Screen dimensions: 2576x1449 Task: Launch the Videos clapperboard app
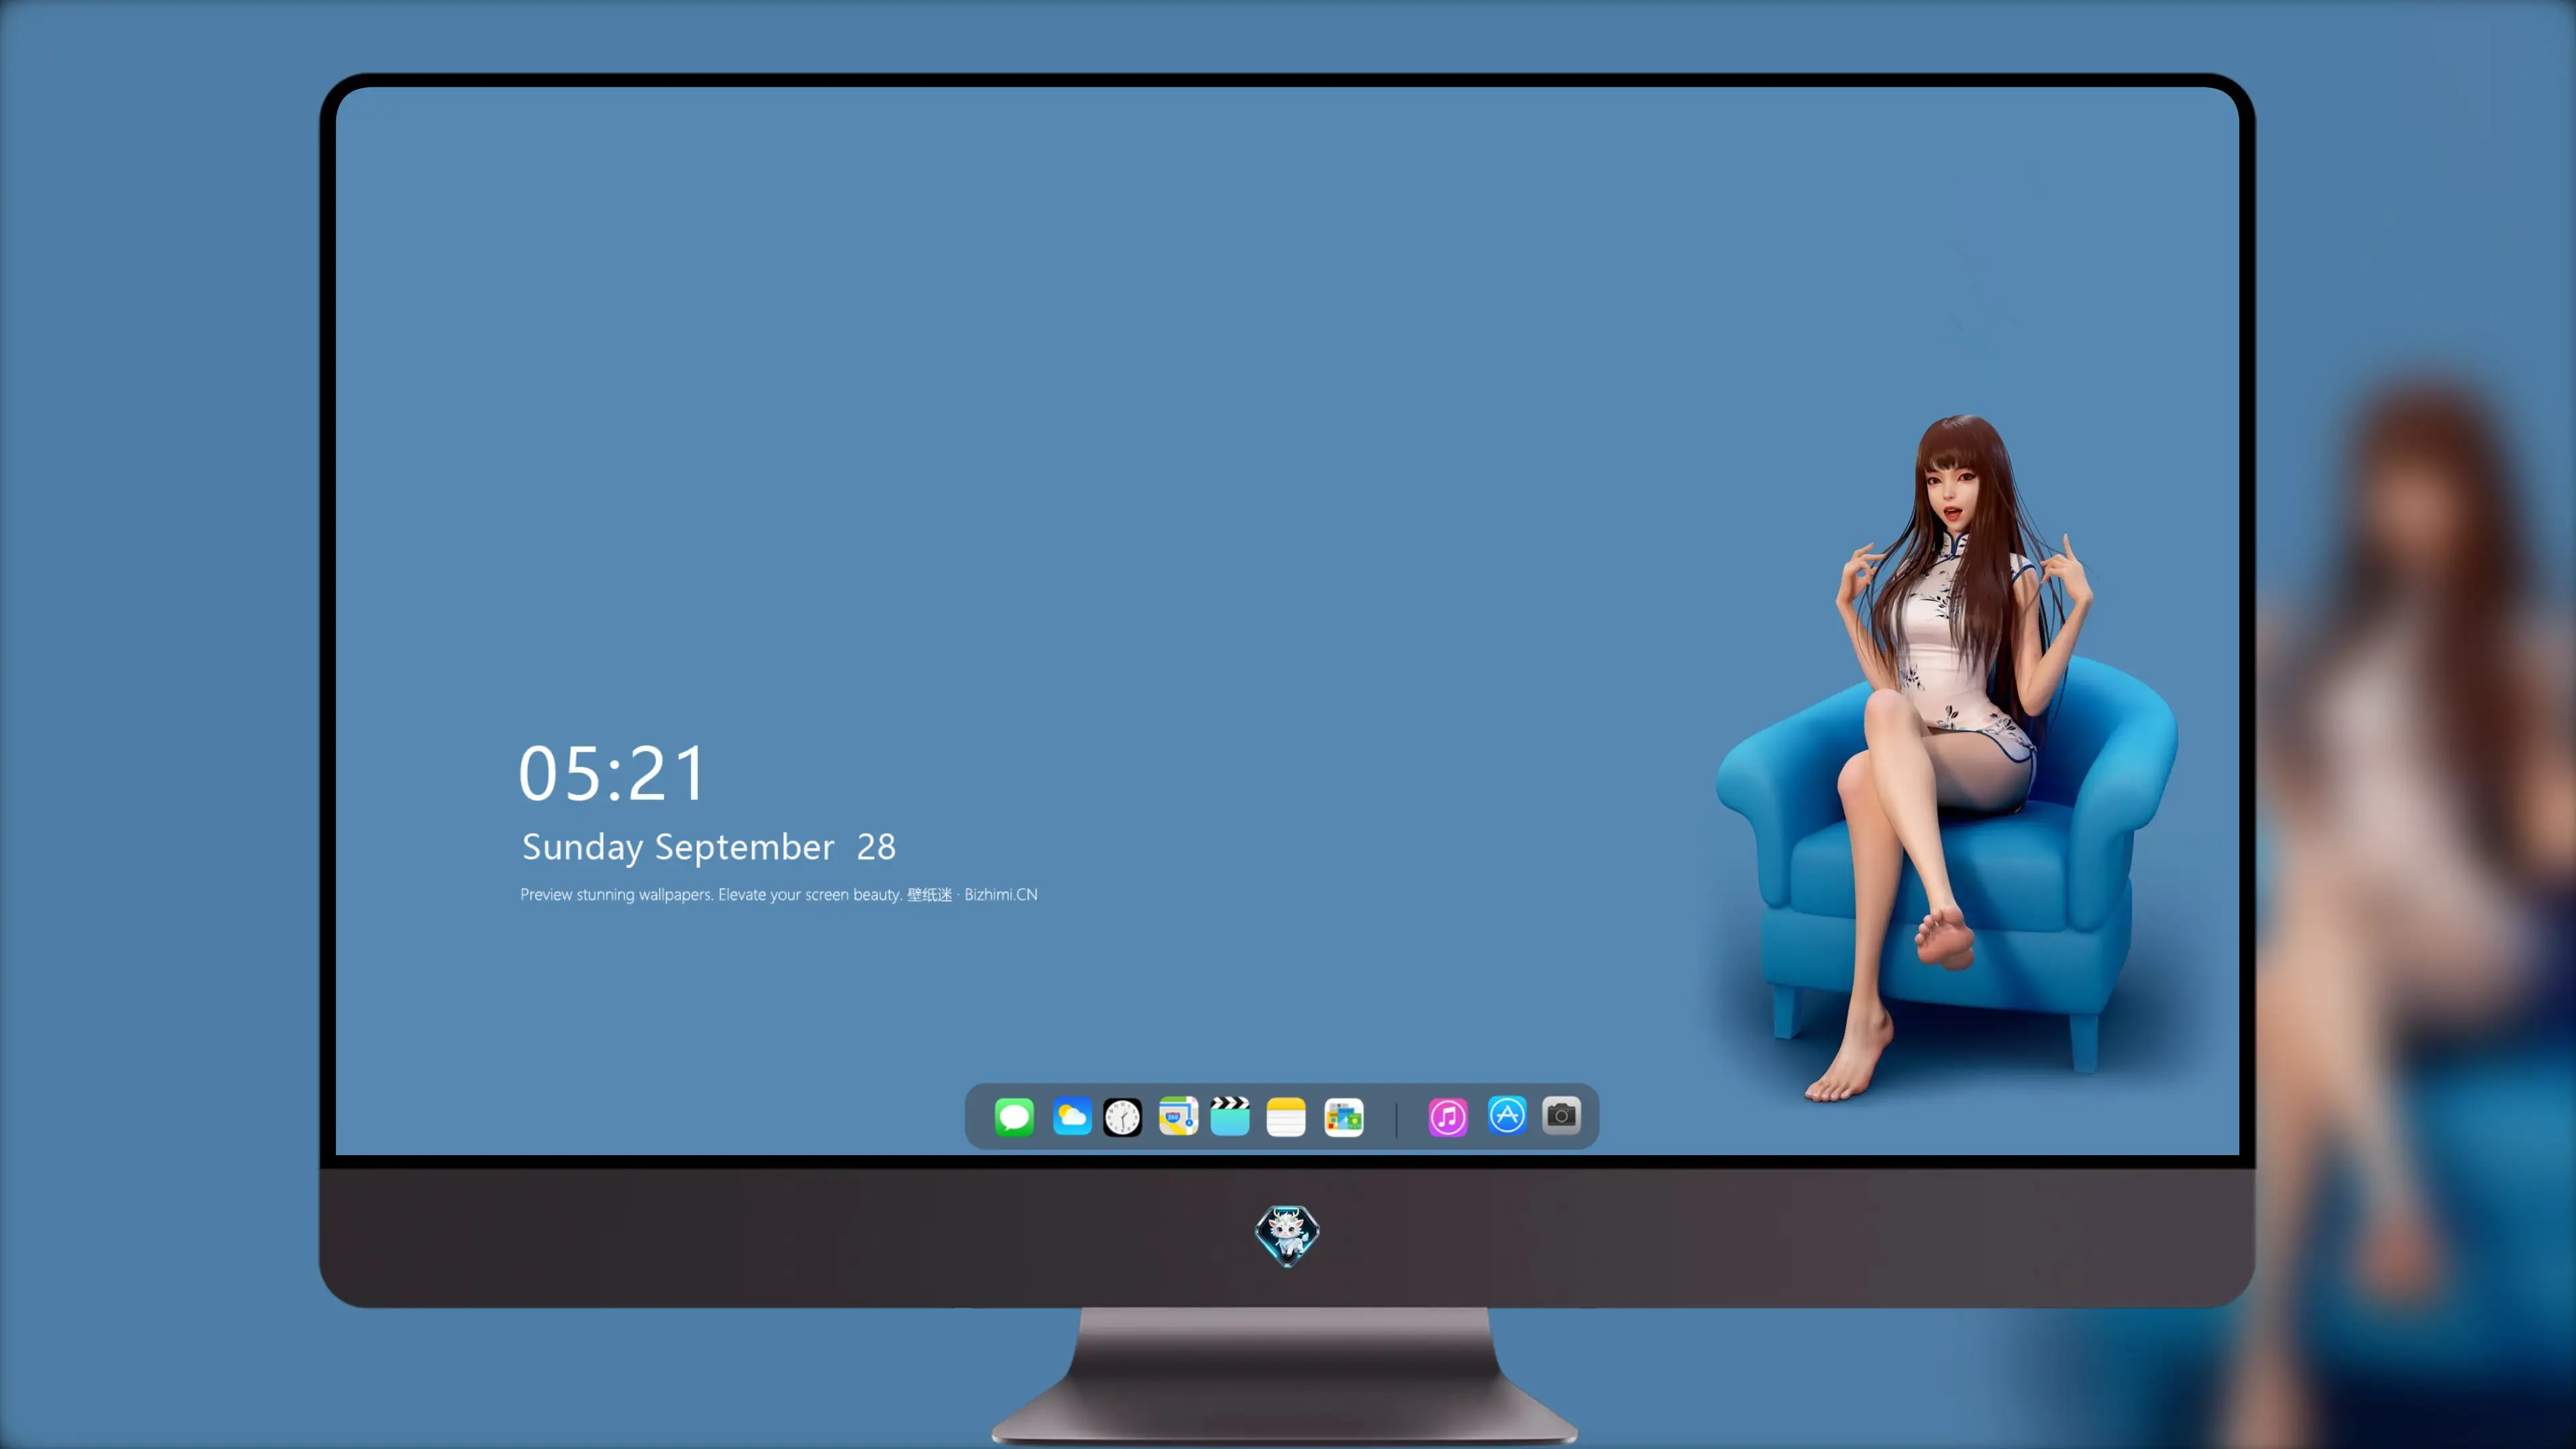(1230, 1116)
